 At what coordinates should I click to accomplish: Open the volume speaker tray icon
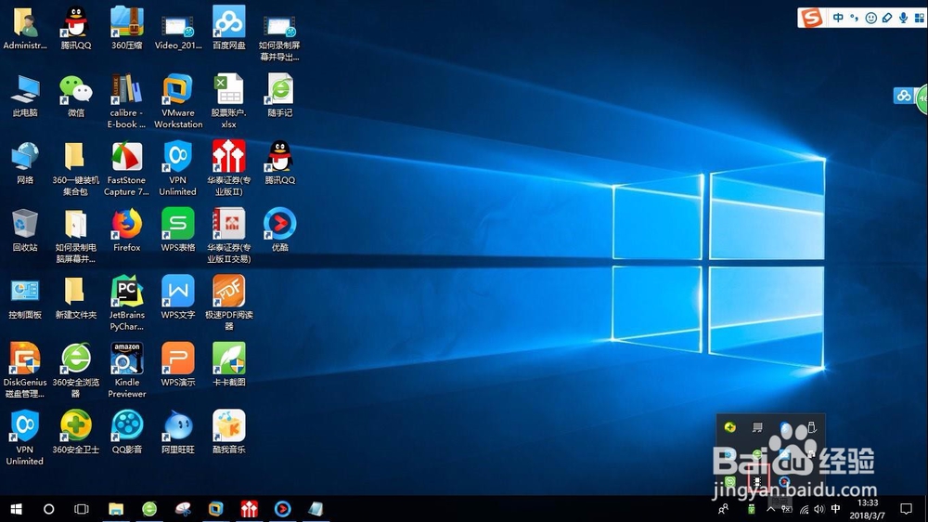pos(819,509)
